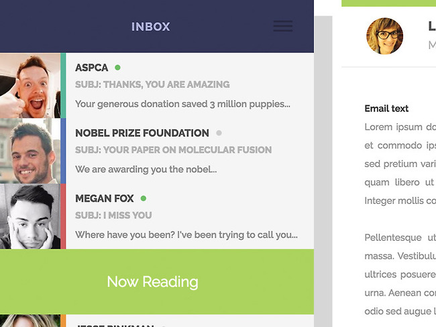This screenshot has width=436, height=327.
Task: Open subject "Thanks, you are amazing"
Action: pos(152,84)
